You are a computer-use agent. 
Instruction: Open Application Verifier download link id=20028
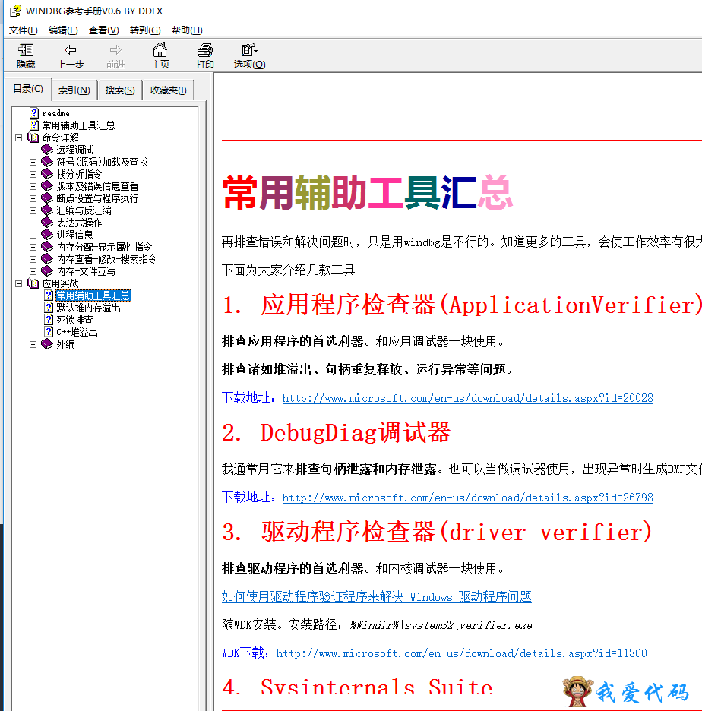[467, 398]
